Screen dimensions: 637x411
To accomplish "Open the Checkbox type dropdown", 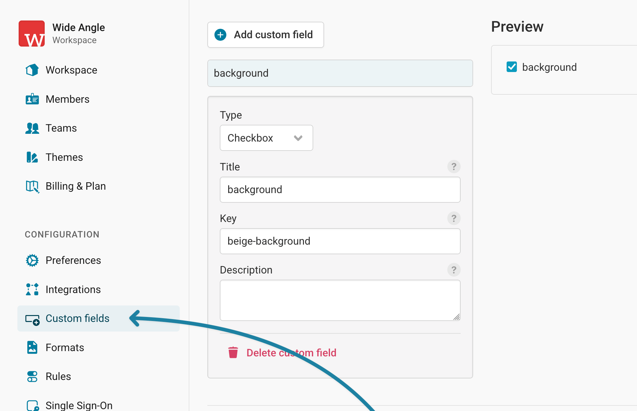I will (x=266, y=138).
